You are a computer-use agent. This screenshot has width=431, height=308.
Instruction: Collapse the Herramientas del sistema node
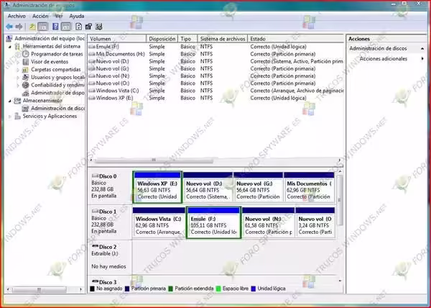coord(10,46)
